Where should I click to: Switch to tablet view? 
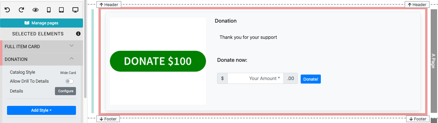pos(61,10)
